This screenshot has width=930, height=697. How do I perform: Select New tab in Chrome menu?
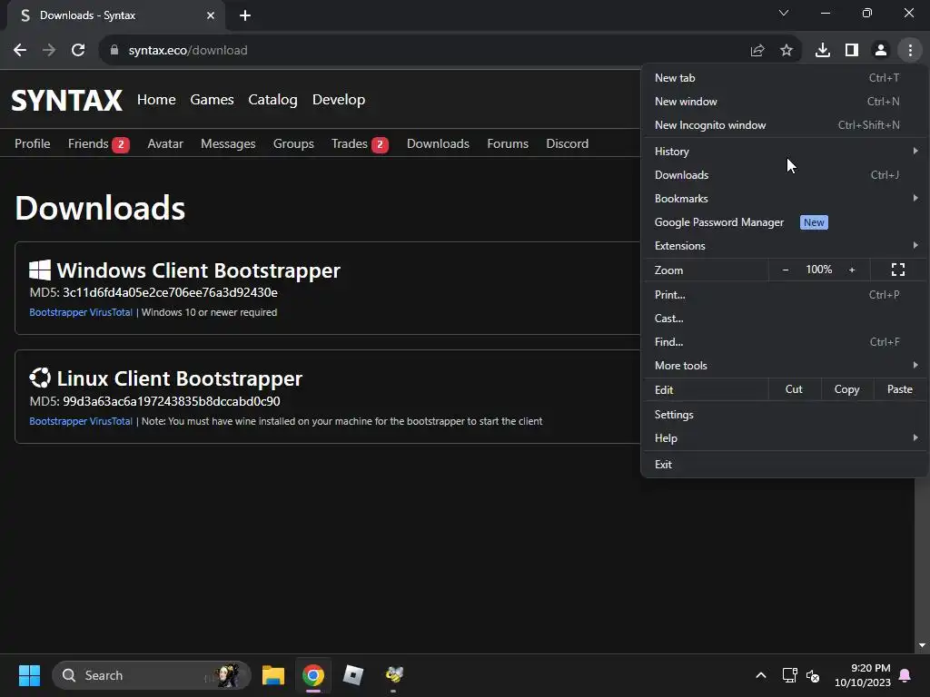(x=785, y=78)
